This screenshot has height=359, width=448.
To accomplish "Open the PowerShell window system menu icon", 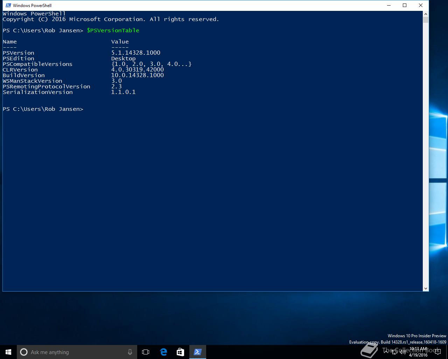I will pyautogui.click(x=8, y=5).
